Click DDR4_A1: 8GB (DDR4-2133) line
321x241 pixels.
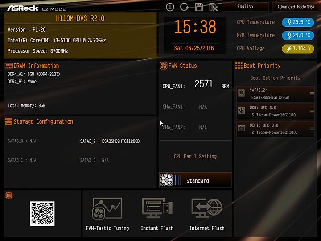click(x=34, y=74)
